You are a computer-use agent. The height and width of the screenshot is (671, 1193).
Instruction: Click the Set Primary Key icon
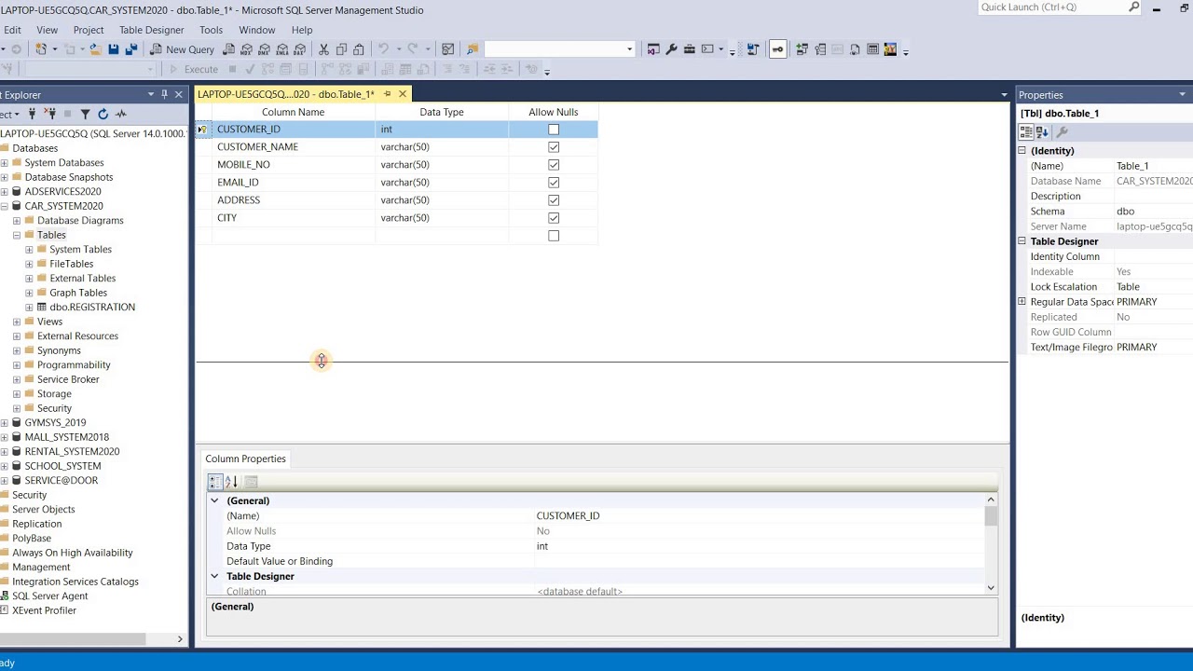pyautogui.click(x=777, y=49)
